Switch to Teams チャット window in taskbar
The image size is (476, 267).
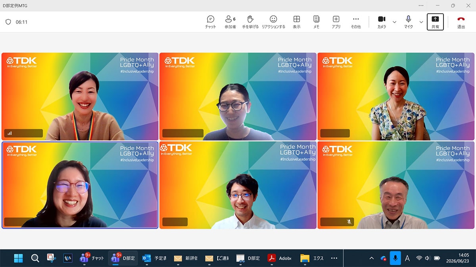92,258
